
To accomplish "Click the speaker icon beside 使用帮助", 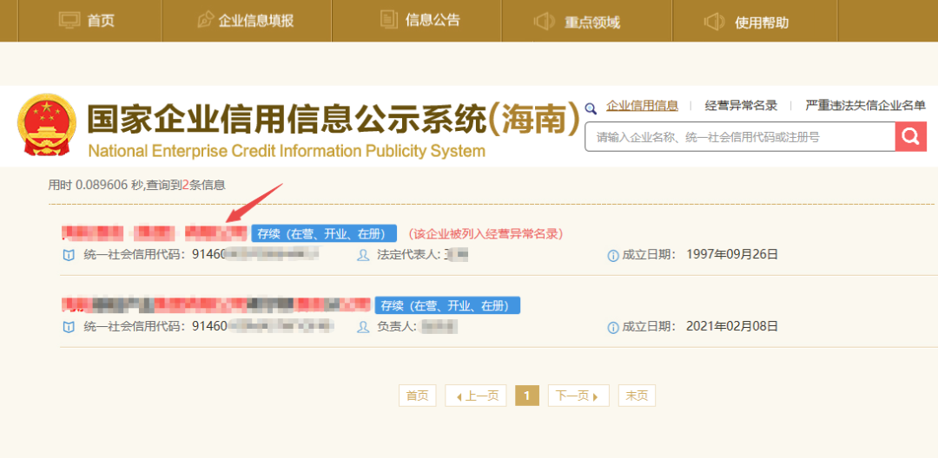I will [714, 23].
